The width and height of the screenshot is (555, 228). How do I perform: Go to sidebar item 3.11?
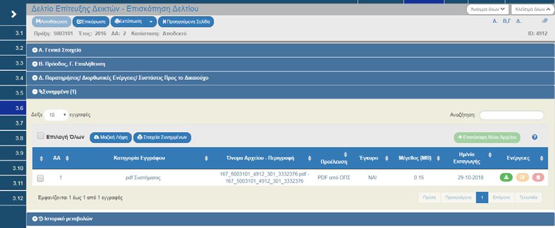(x=13, y=183)
